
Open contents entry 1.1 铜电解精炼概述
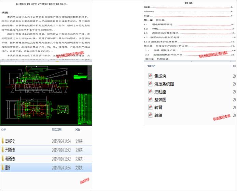(x=189, y=25)
